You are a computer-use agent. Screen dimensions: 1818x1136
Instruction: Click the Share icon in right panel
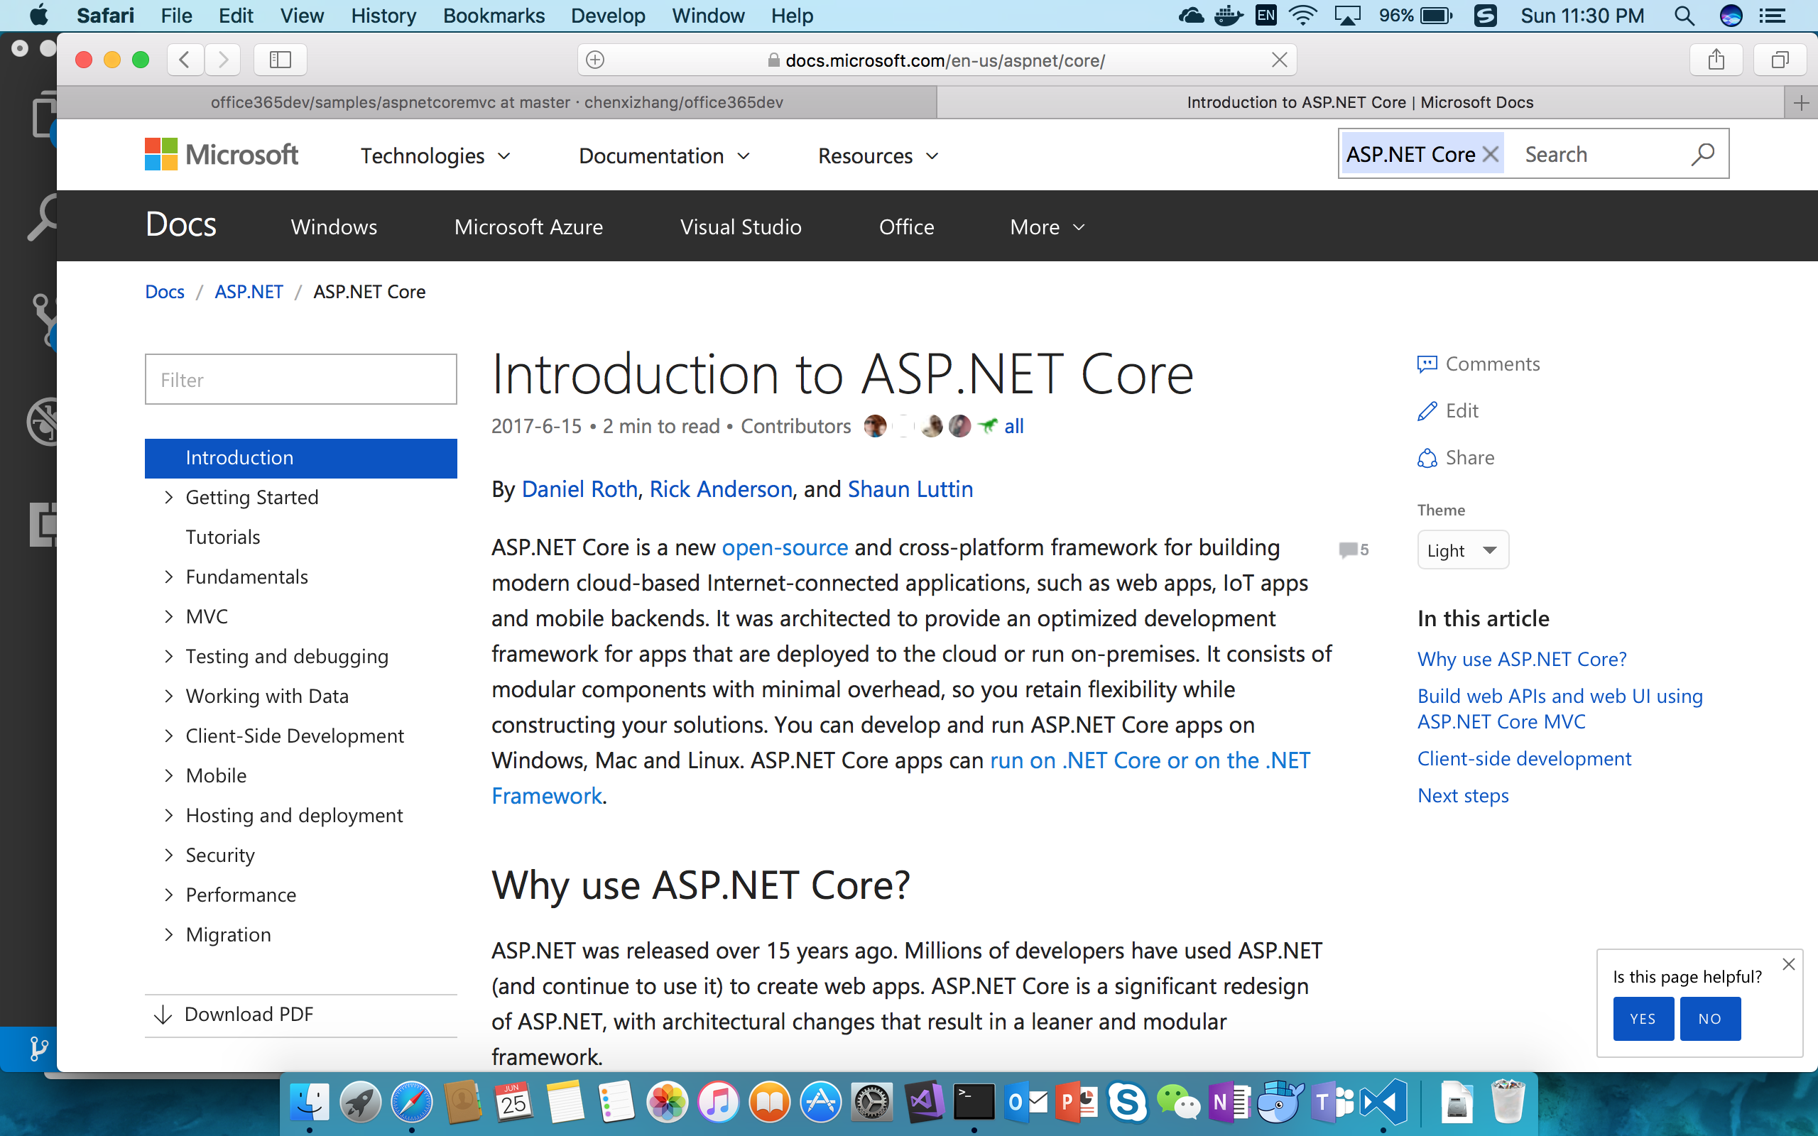[x=1427, y=457]
